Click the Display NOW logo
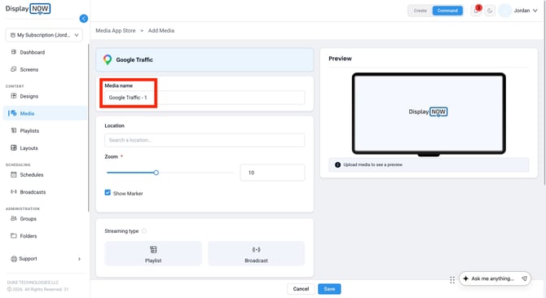Screen dimensions: 546x298 point(28,9)
